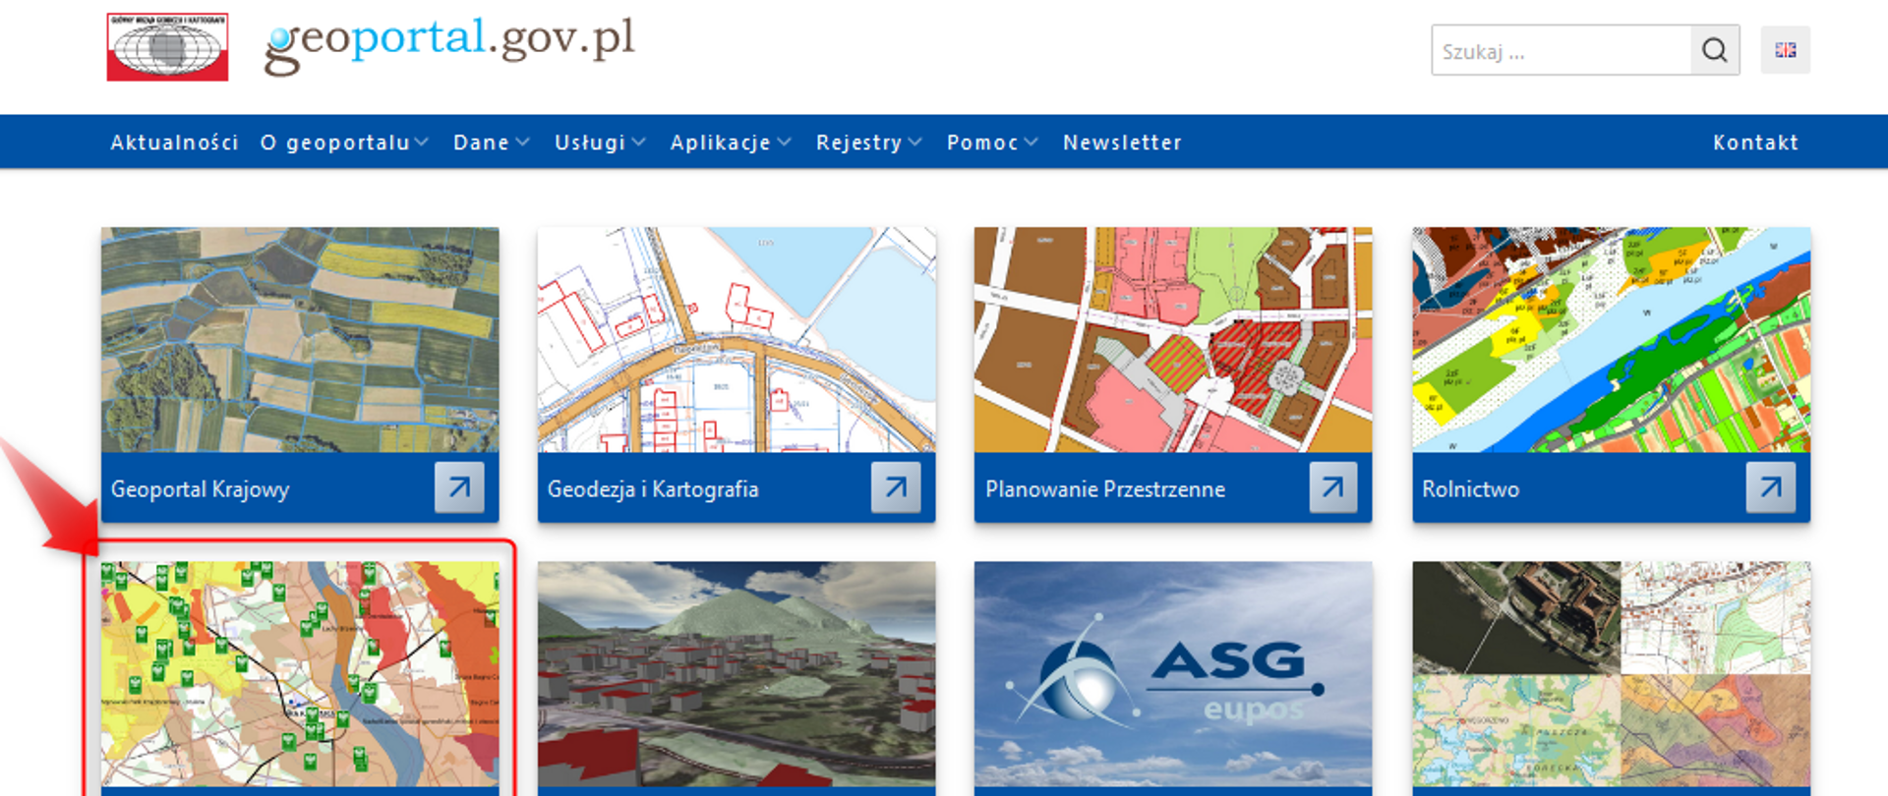The height and width of the screenshot is (796, 1888).
Task: Open the 3D terrain buildings tile
Action: point(737,674)
